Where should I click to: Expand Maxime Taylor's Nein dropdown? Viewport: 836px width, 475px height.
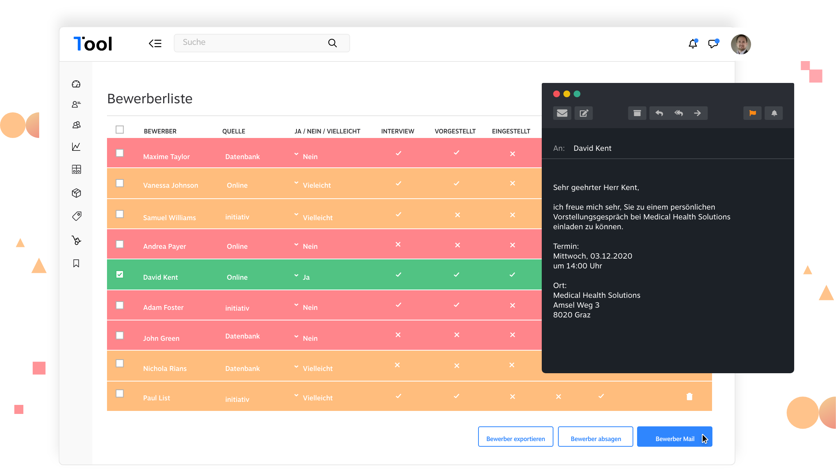pos(296,154)
